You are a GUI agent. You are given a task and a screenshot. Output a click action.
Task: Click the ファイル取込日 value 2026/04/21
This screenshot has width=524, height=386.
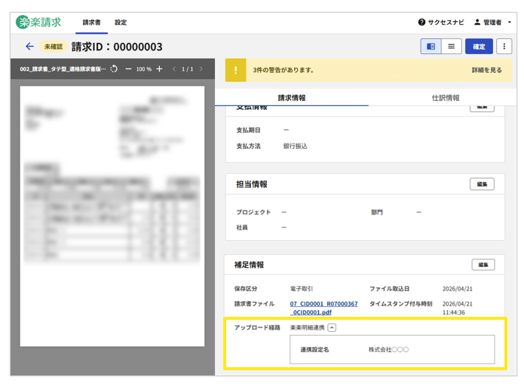click(458, 289)
